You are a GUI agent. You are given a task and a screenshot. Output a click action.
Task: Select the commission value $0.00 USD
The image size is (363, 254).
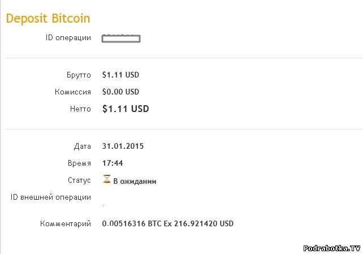[120, 92]
